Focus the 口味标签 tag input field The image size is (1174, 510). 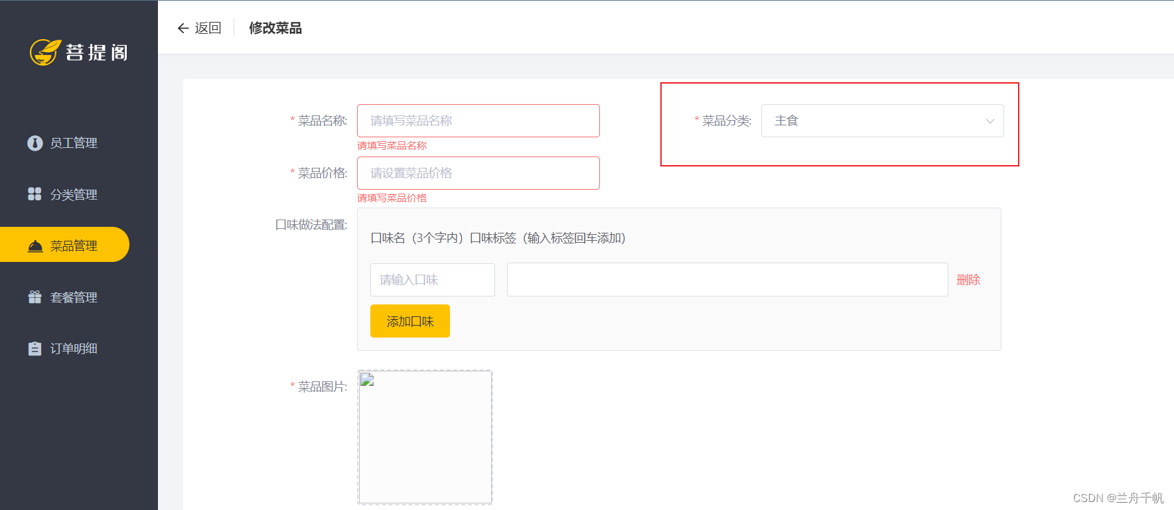[727, 279]
